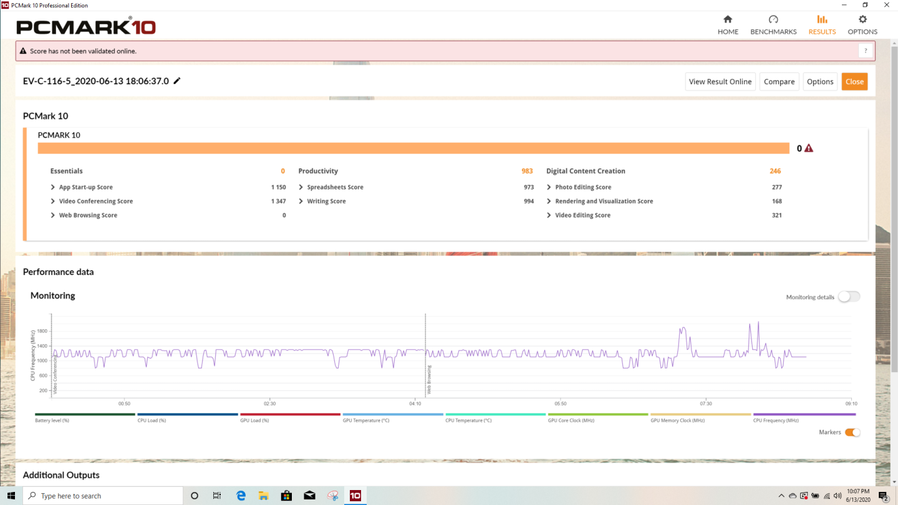
Task: Expand Rendering and Visualization Score
Action: pyautogui.click(x=549, y=201)
